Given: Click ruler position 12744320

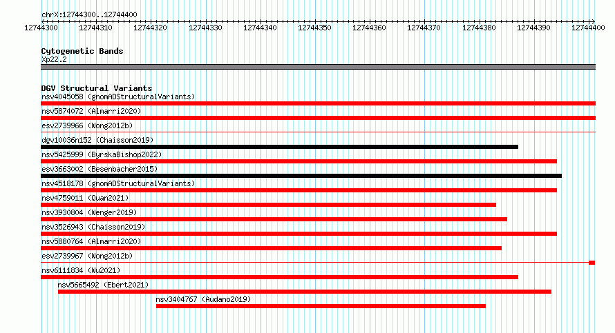Looking at the screenshot, I should coord(150,28).
